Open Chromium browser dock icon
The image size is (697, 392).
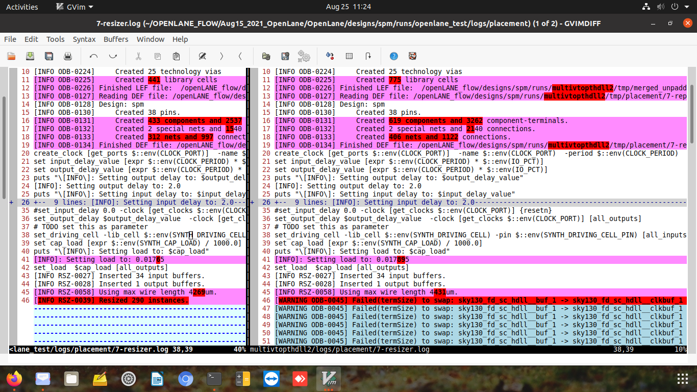tap(185, 379)
